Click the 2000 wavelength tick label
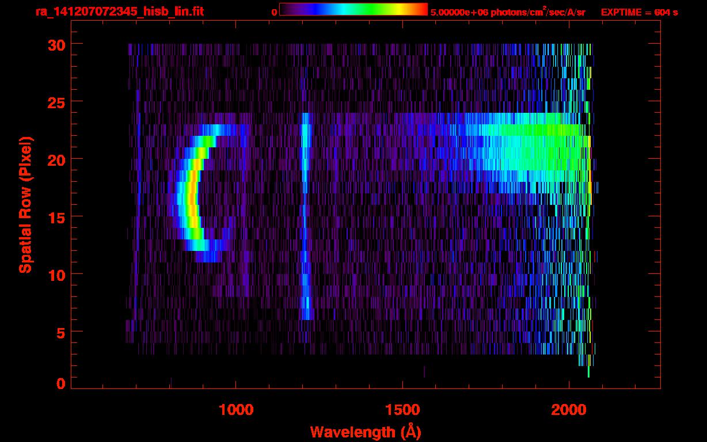707x442 pixels. 569,410
